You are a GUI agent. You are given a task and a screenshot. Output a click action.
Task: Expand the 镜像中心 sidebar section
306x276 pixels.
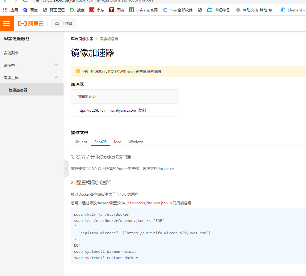[31, 65]
